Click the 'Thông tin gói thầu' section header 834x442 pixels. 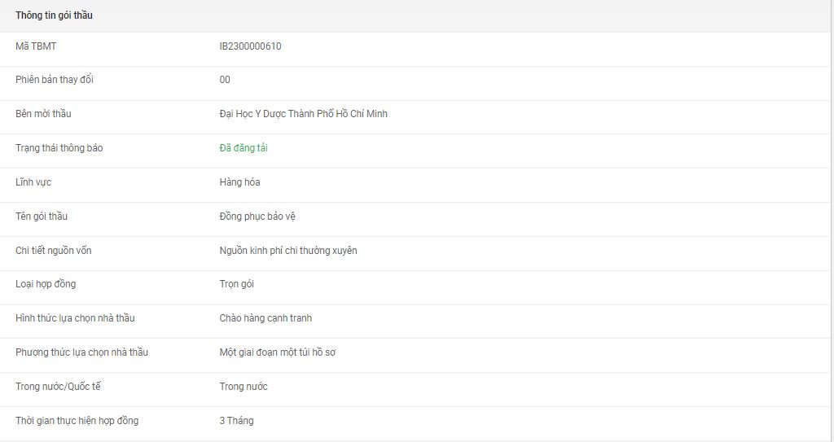[54, 15]
